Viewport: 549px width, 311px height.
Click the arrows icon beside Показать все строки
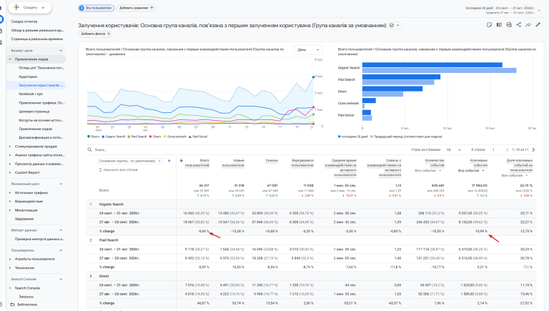pos(101,170)
